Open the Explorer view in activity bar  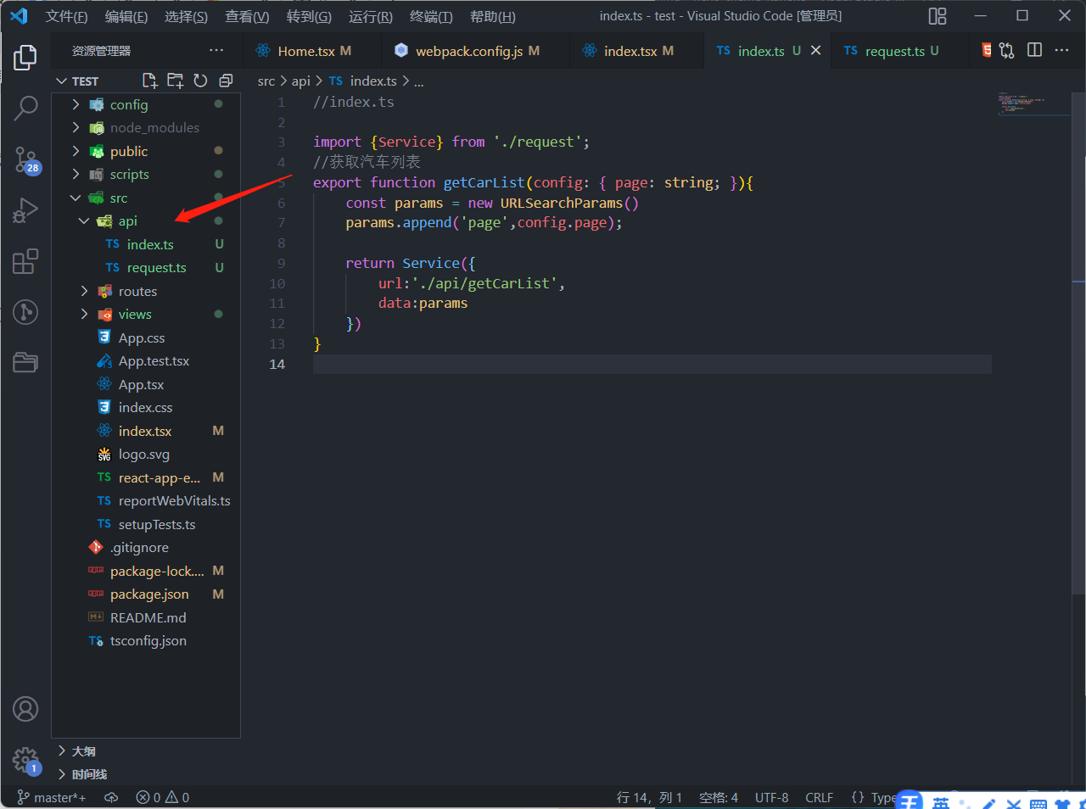[x=25, y=58]
